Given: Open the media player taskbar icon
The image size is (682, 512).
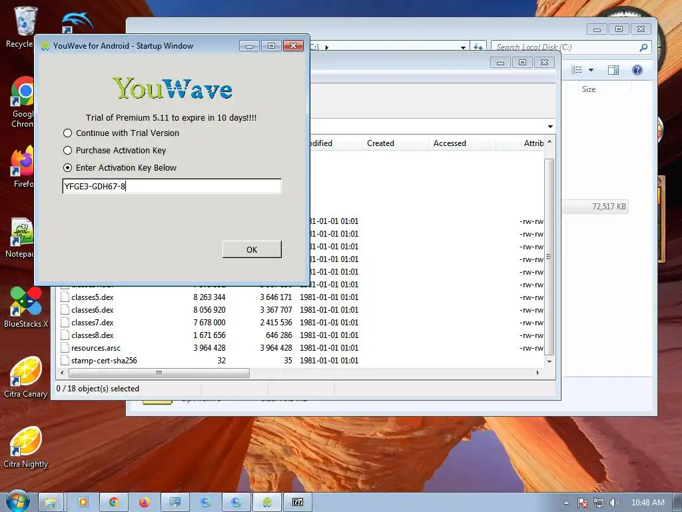Looking at the screenshot, I should (x=83, y=503).
